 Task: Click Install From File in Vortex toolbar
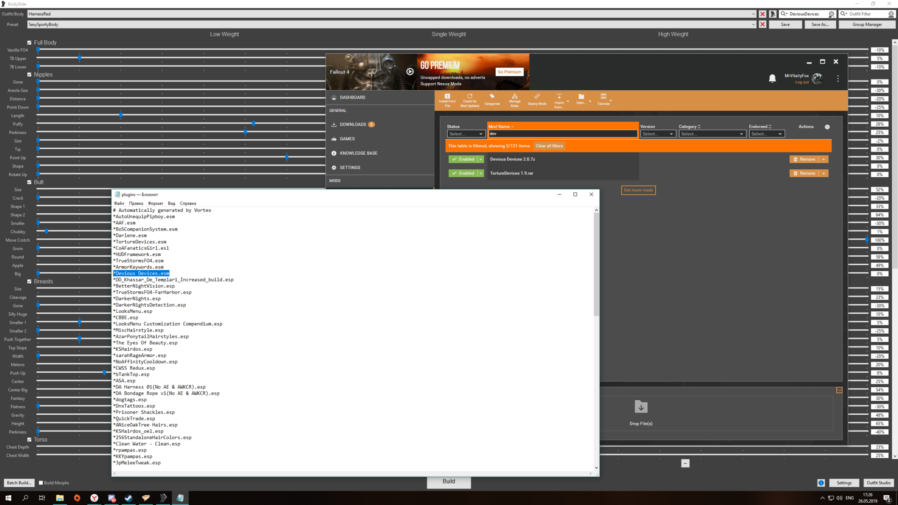(447, 100)
